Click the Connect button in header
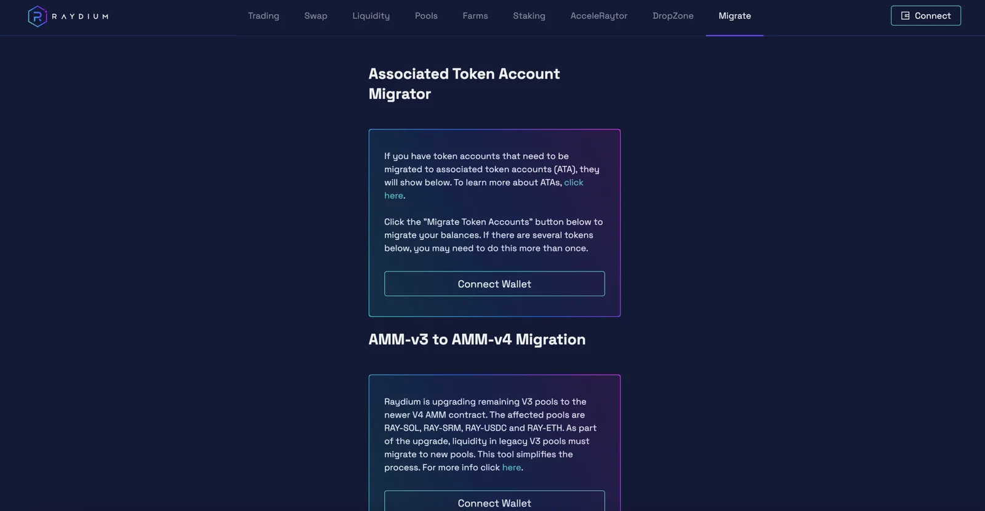Image resolution: width=985 pixels, height=511 pixels. pos(926,16)
